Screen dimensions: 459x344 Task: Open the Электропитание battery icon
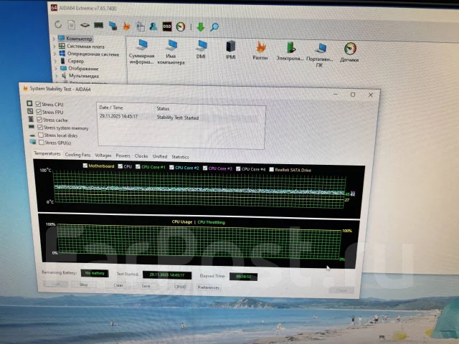click(290, 51)
